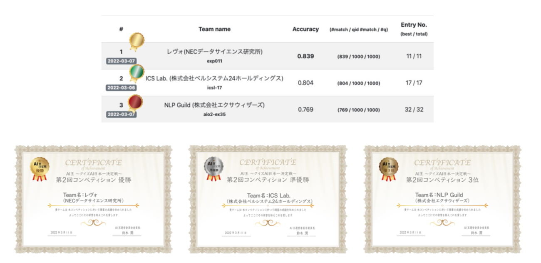Viewport: 541px width, 263px height.
Task: Click team name レヴォ(NECデータサイエンス研究所) in the table
Action: pos(214,52)
